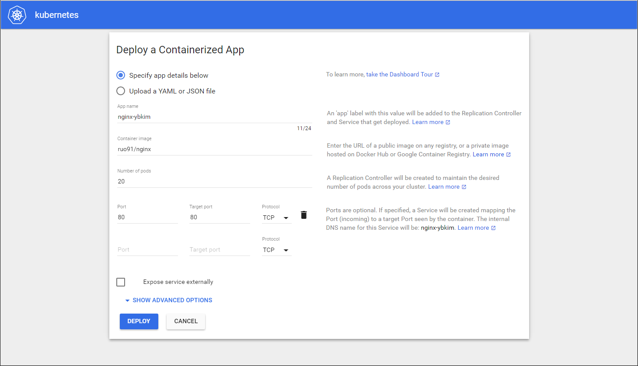Click external-link icon after Ports Learn more
Viewport: 638px width, 366px height.
[493, 228]
